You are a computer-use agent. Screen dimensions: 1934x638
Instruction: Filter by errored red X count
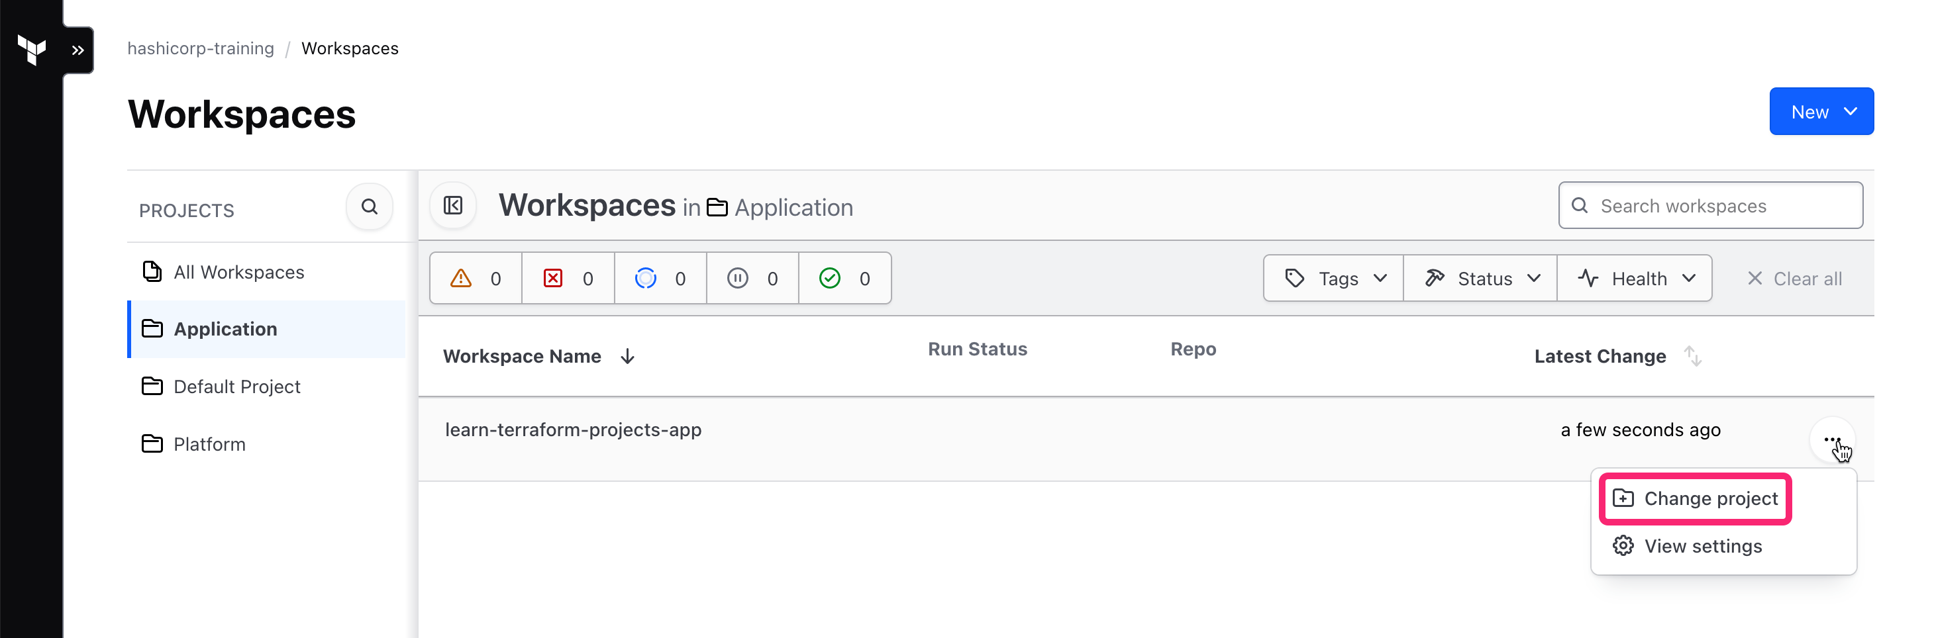coord(568,279)
